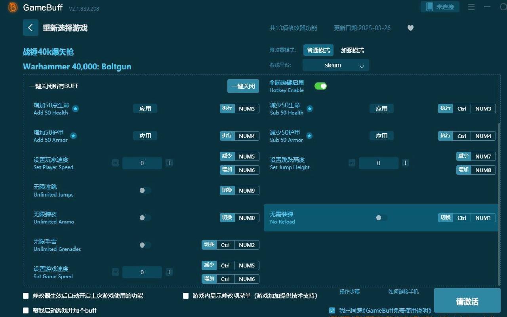Screen dimensions: 507x317
Task: Open the hamburger menu icon in title bar
Action: coord(471,7)
